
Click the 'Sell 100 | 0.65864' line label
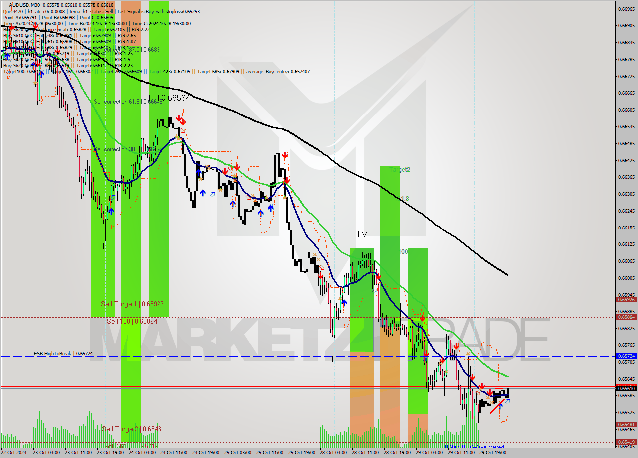[132, 321]
